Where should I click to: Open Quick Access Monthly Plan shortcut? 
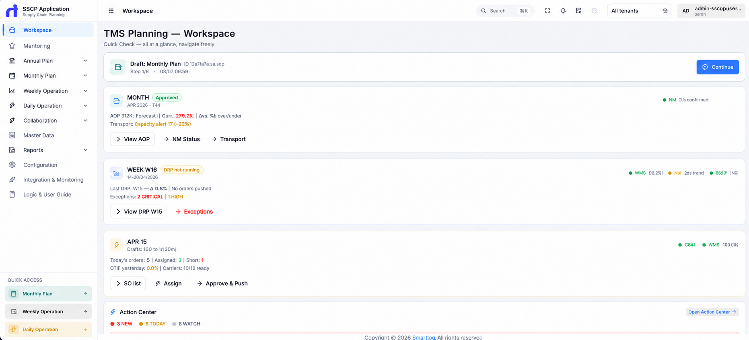coord(48,294)
